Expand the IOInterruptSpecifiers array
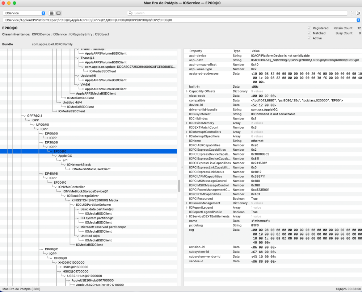Viewport: 362px width, 292px height. (x=186, y=137)
